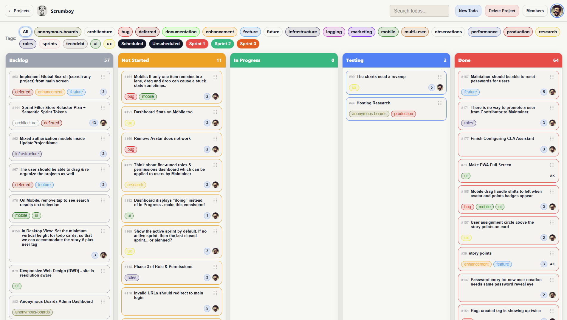This screenshot has height=320, width=567.
Task: Click the avatar on charts revamp card
Action: (440, 87)
